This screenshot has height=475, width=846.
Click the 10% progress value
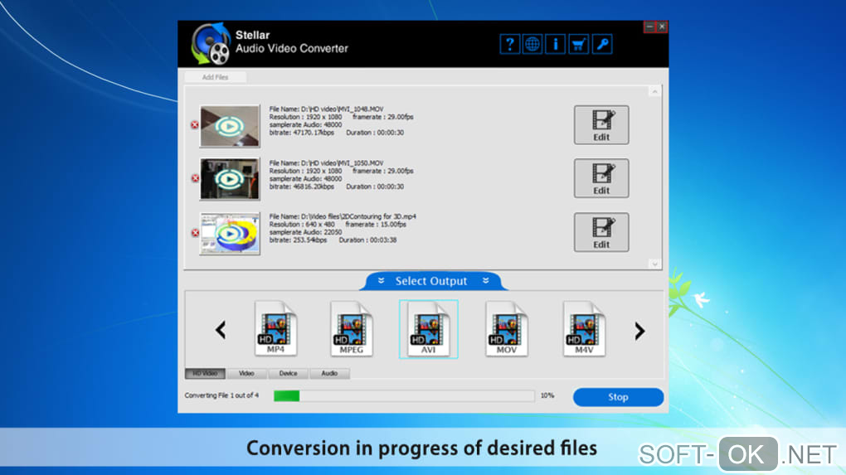coord(547,395)
